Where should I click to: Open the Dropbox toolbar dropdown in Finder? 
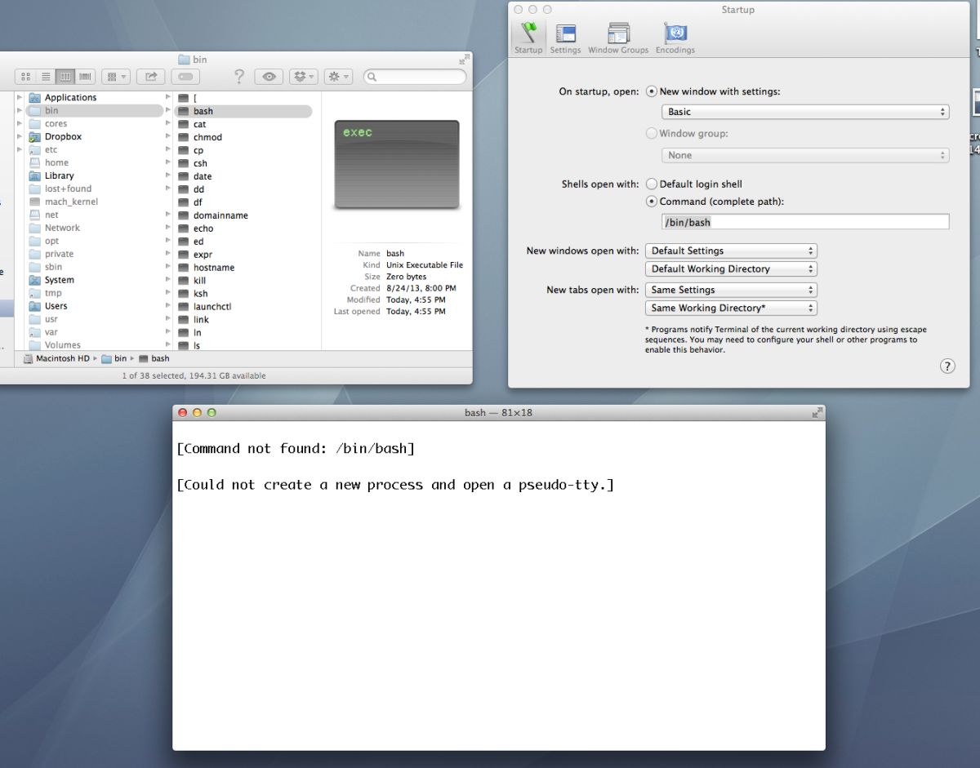[304, 77]
